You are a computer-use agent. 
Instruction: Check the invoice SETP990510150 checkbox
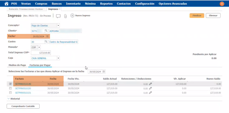pos(10,88)
